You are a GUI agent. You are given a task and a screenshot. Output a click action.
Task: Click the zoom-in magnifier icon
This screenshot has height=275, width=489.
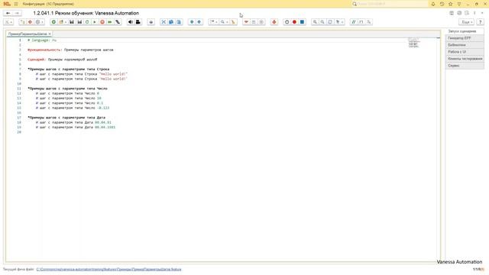tap(315, 22)
